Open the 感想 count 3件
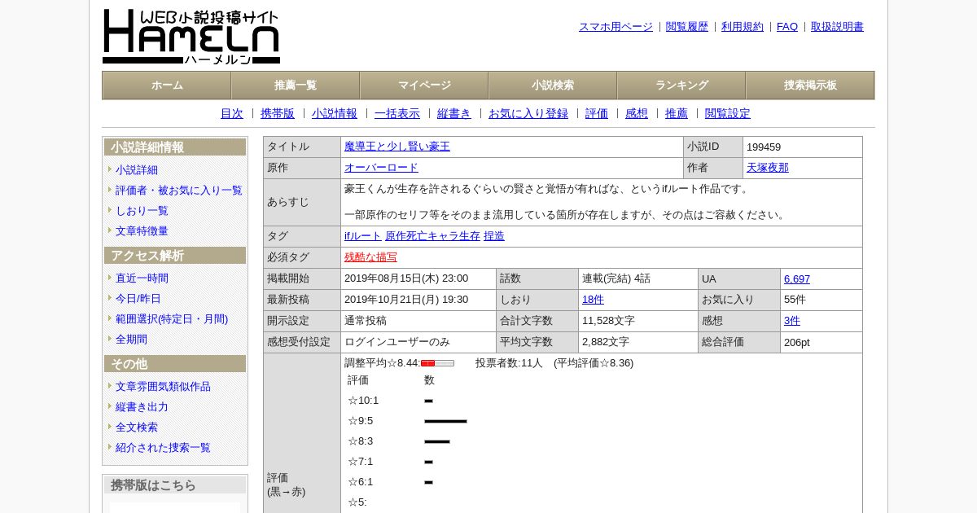This screenshot has height=513, width=977. click(x=792, y=321)
